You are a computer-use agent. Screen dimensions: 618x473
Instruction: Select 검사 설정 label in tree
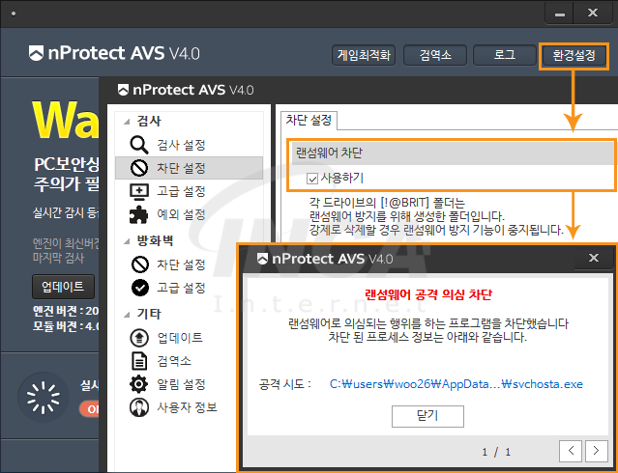[x=181, y=145]
